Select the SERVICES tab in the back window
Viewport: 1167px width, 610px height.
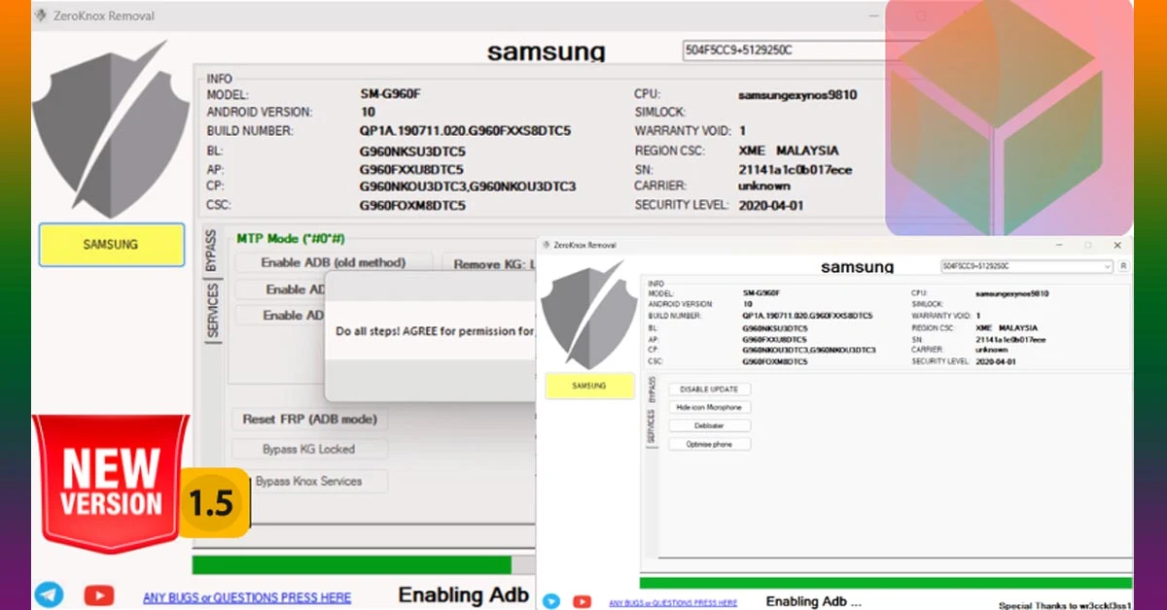point(212,311)
